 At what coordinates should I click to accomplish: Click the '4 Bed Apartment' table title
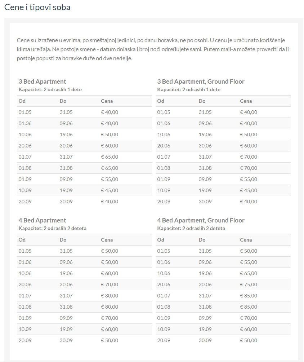click(42, 220)
